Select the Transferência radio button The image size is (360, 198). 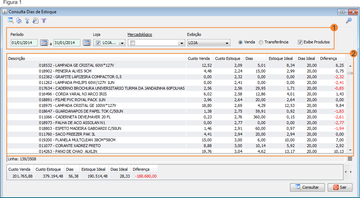click(261, 42)
